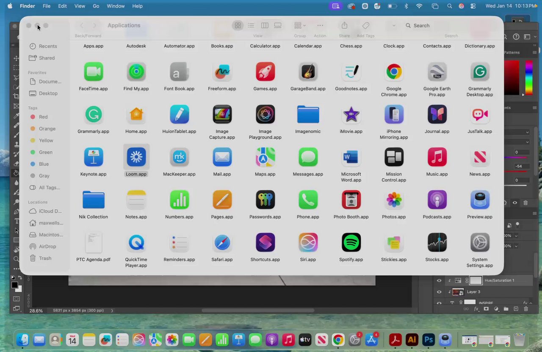Select the GarageBand.app icon
This screenshot has width=542, height=352.
tap(308, 72)
